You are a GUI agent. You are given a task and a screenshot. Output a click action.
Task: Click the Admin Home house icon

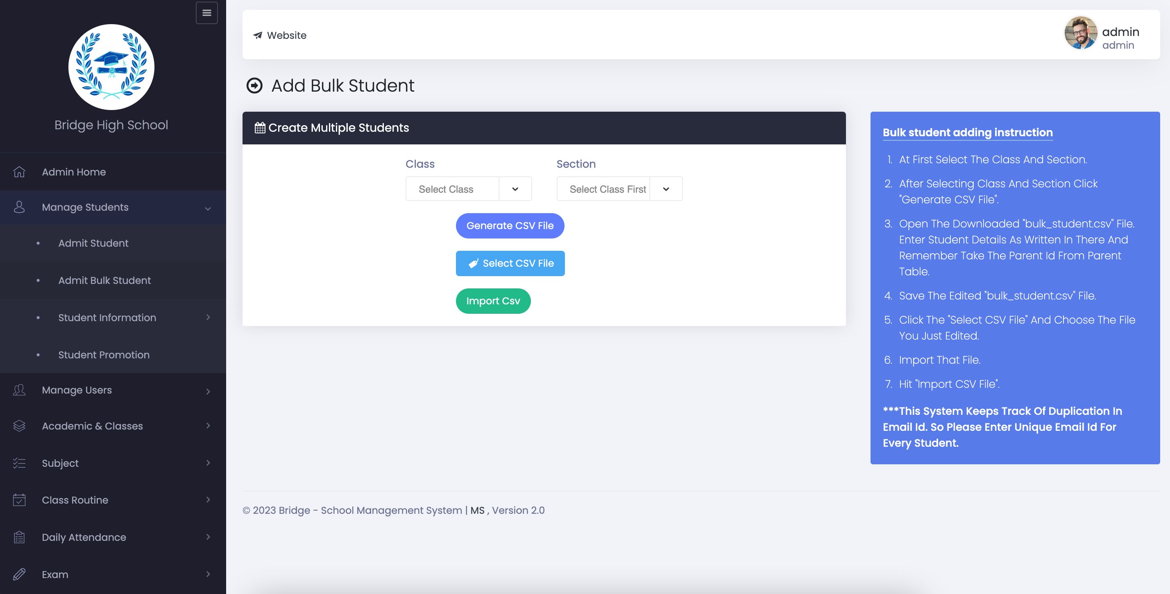19,172
